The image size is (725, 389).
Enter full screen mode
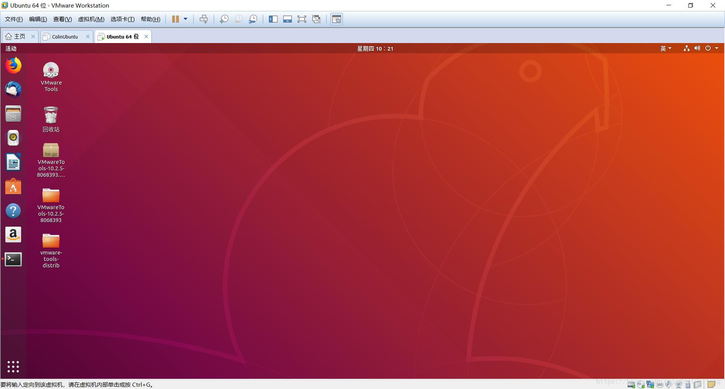pyautogui.click(x=302, y=19)
